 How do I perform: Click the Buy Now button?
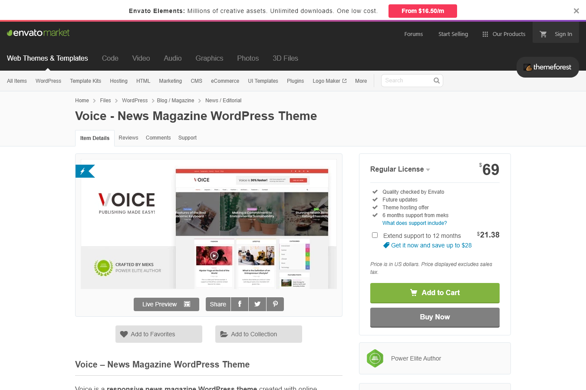click(x=435, y=317)
